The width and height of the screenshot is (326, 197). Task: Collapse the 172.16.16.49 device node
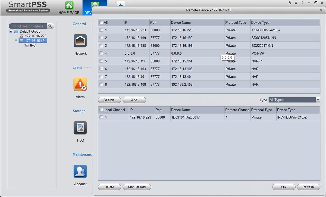coord(16,41)
